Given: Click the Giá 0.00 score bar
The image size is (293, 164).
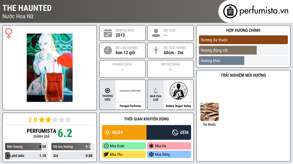Looking at the screenshot, I should pos(73,156).
